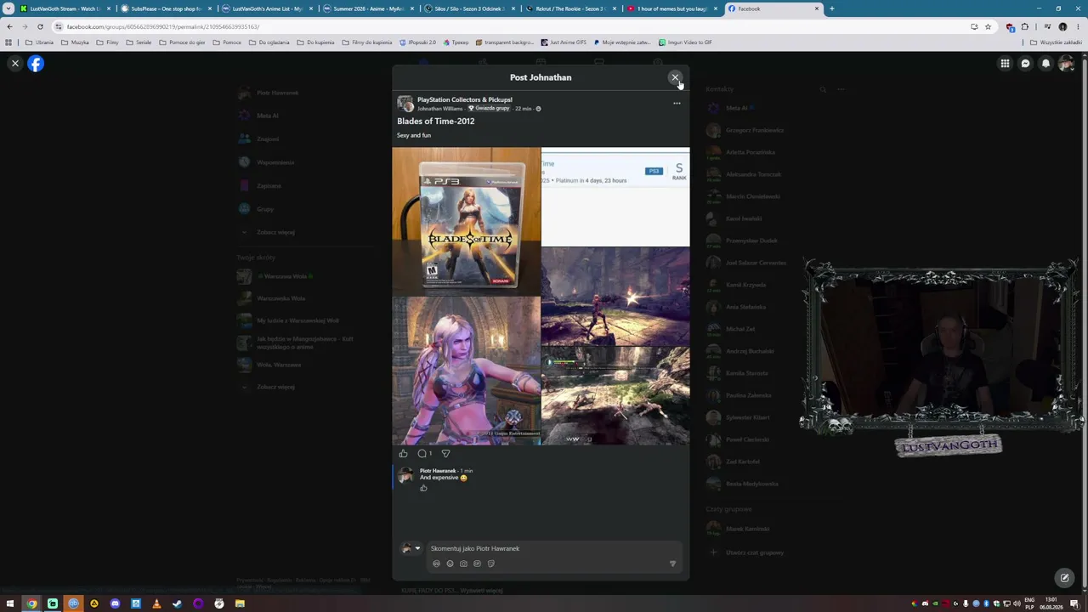Click the 22 min post timestamp

(x=523, y=109)
